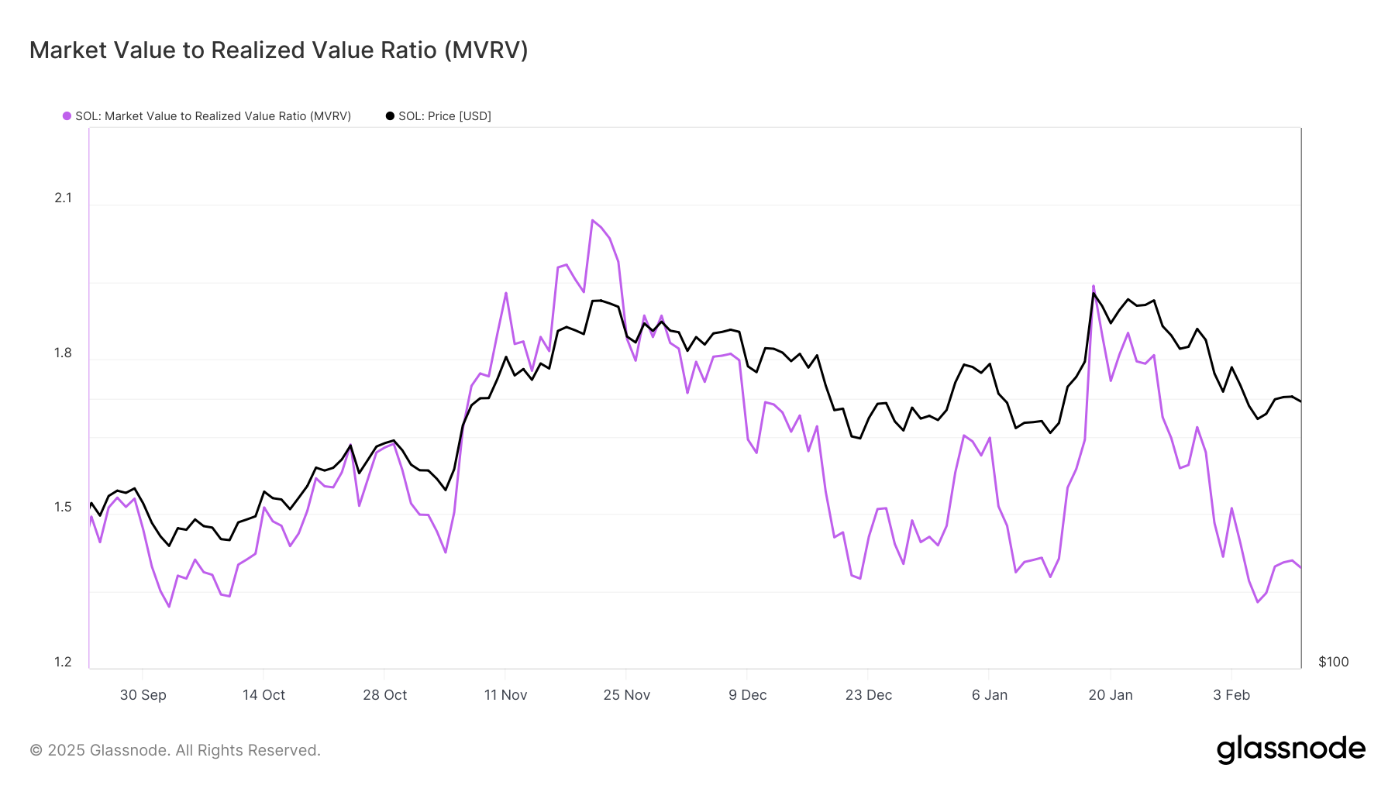Click the glassnode logo
The width and height of the screenshot is (1395, 785).
pyautogui.click(x=1290, y=749)
